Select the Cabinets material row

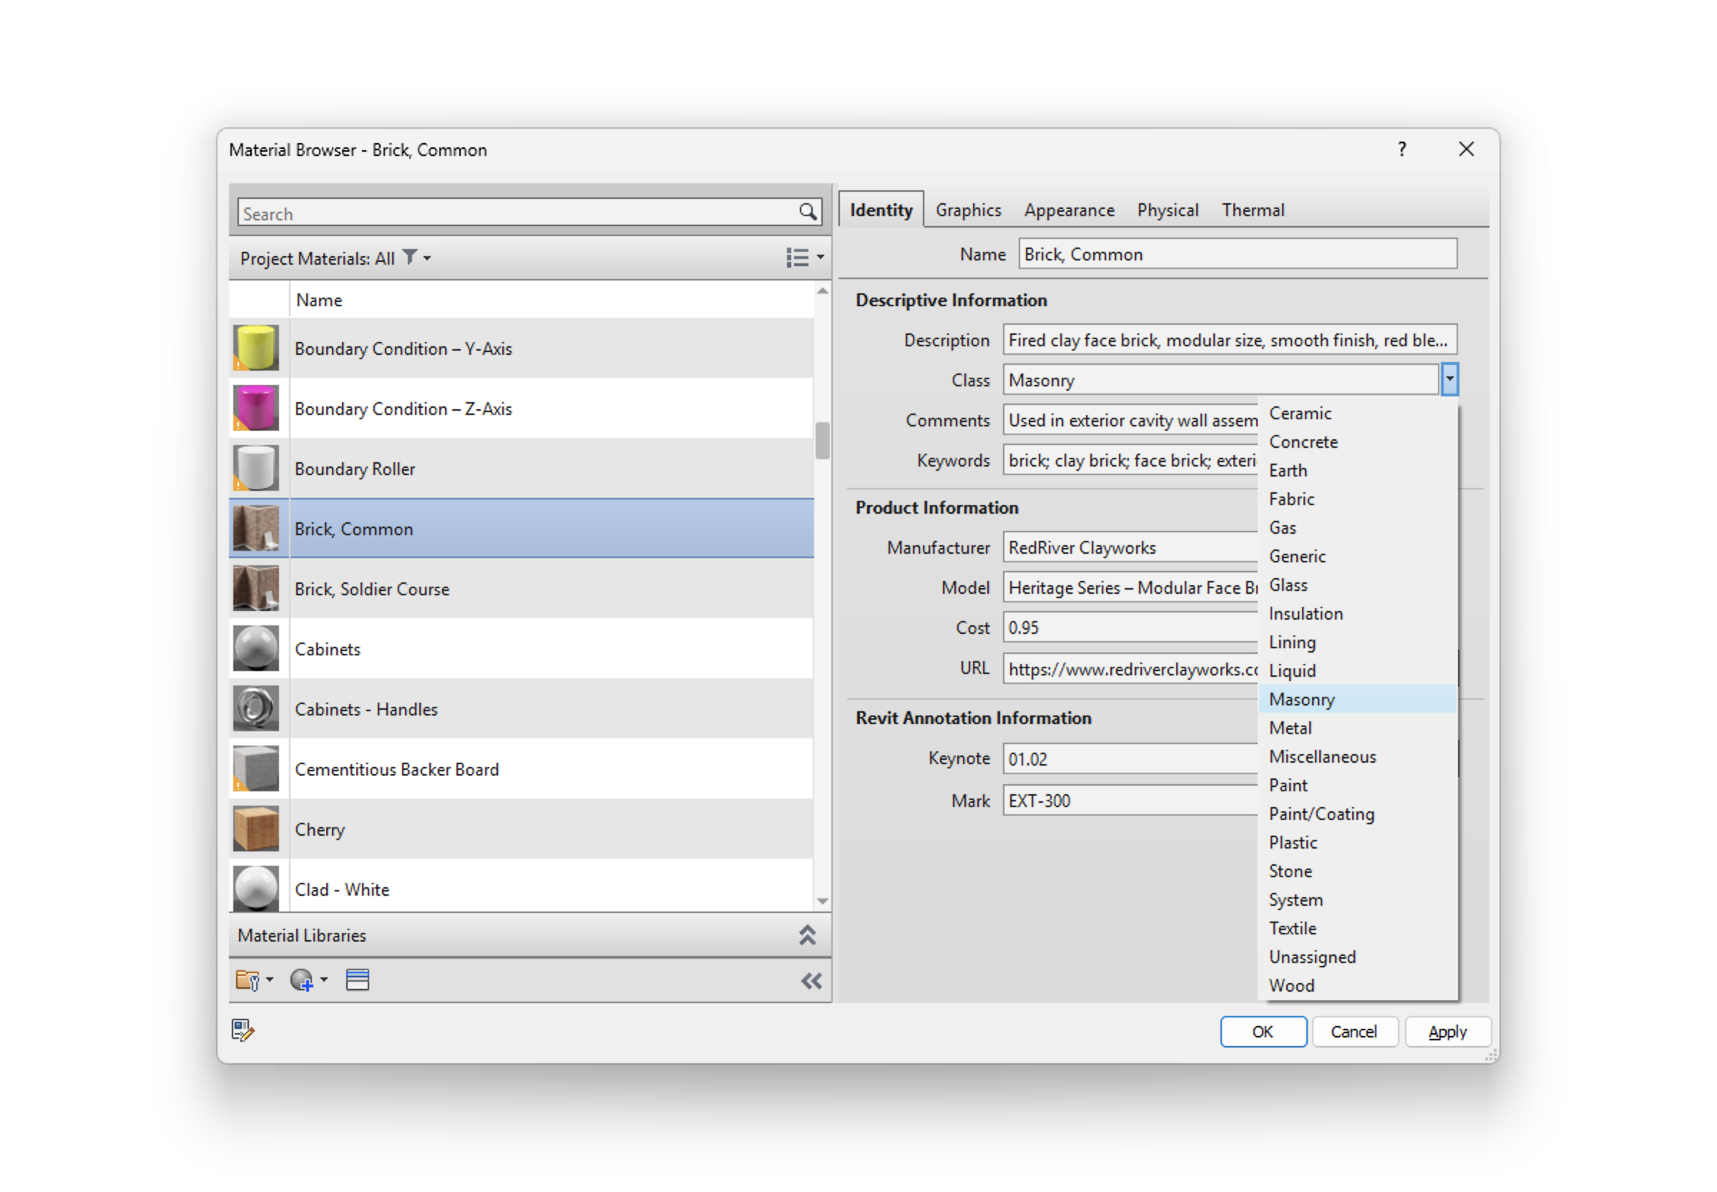(x=521, y=648)
